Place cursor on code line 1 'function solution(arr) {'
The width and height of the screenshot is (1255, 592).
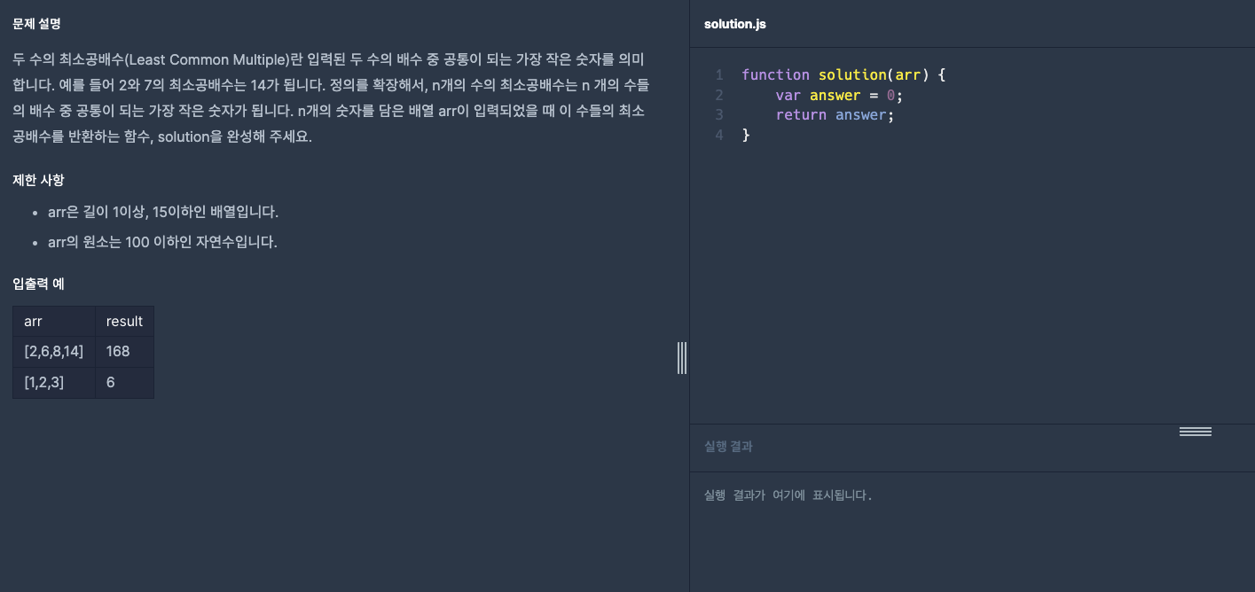[843, 74]
